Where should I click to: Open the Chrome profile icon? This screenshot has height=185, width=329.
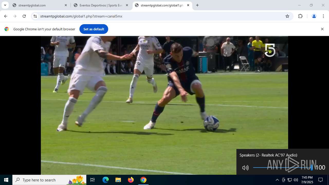coord(314,16)
